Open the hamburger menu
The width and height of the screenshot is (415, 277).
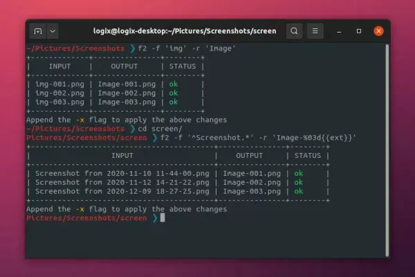315,31
